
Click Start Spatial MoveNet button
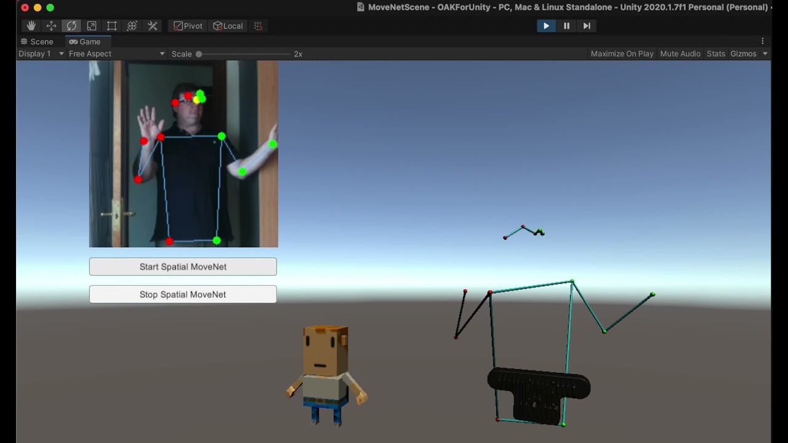point(183,266)
